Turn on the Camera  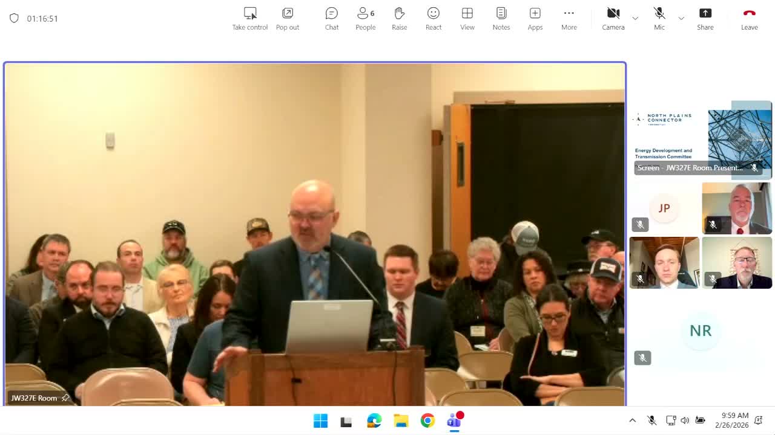[x=613, y=19]
